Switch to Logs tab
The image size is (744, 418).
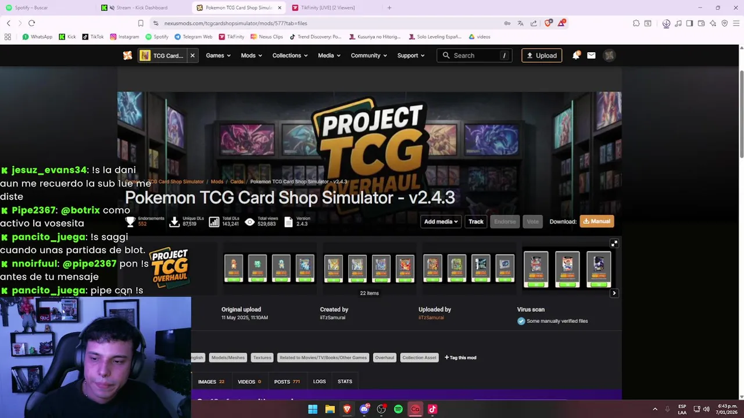pyautogui.click(x=319, y=381)
